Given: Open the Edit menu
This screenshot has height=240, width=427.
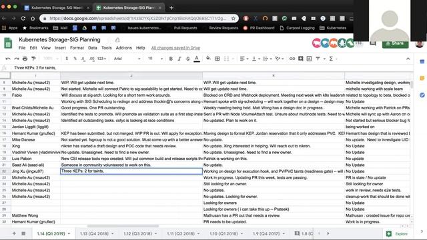Looking at the screenshot, I should tap(33, 47).
